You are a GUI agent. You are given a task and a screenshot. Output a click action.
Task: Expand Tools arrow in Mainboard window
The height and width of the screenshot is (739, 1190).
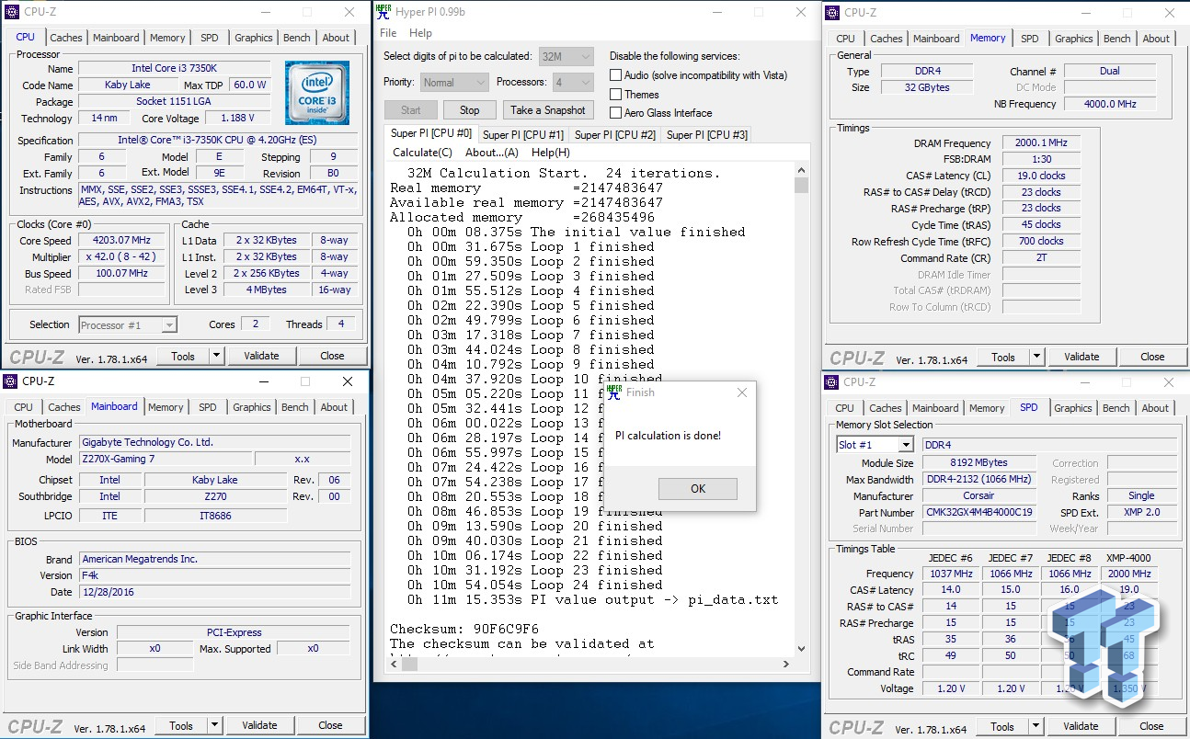[x=215, y=725]
